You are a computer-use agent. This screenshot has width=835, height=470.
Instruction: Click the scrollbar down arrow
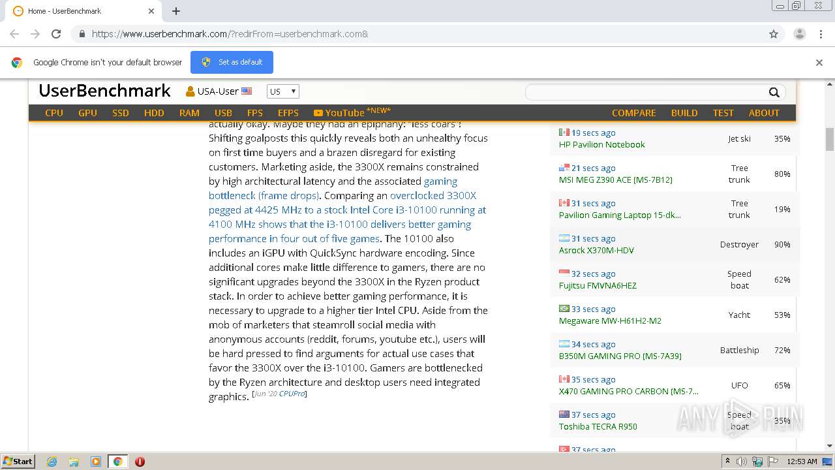coord(829,446)
